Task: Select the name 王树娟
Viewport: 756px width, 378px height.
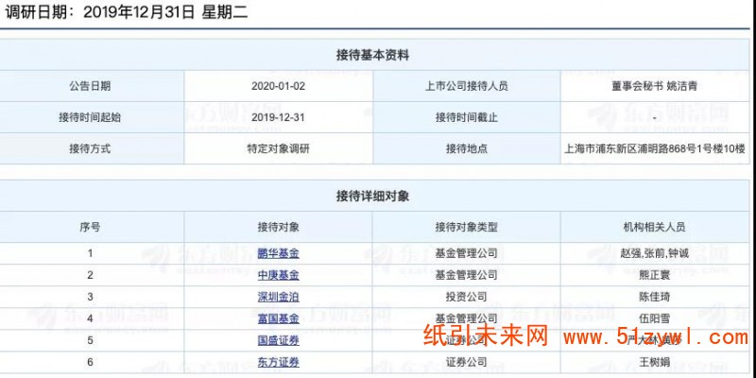Action: (x=655, y=362)
